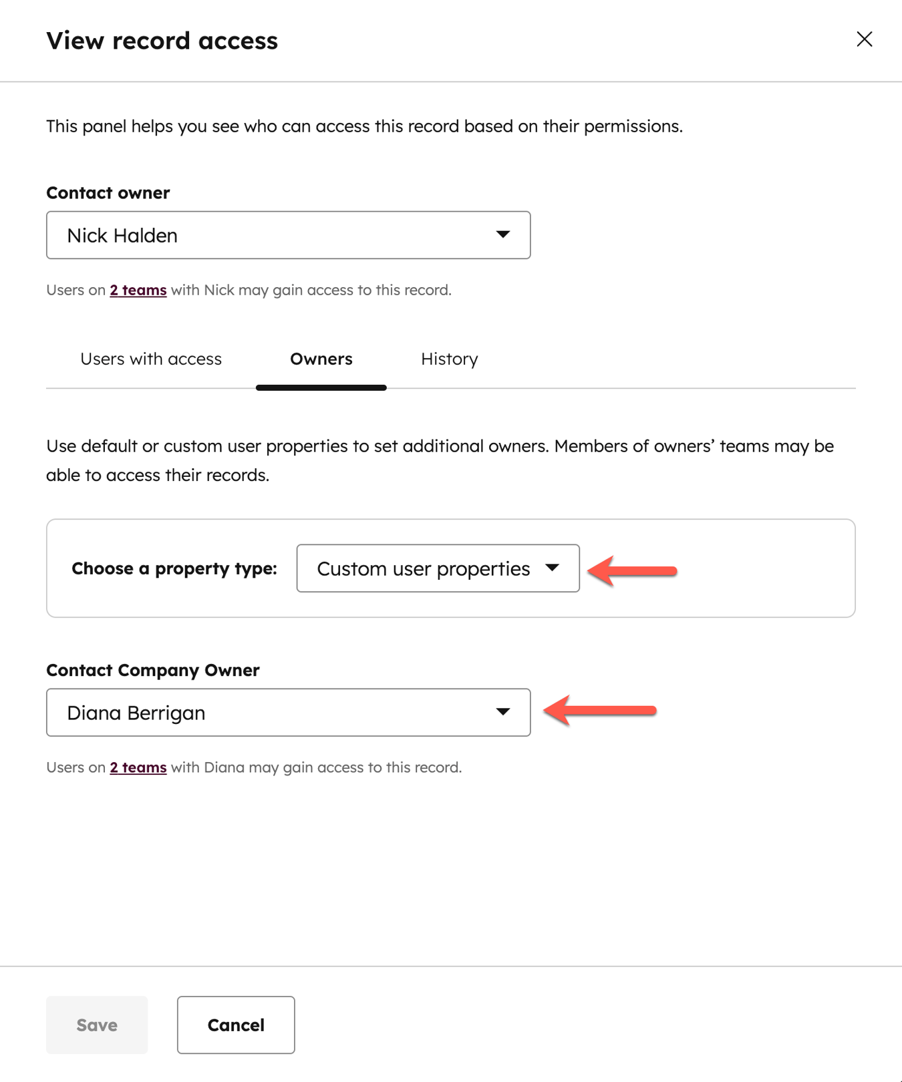Switch to the Users with access tab

150,359
